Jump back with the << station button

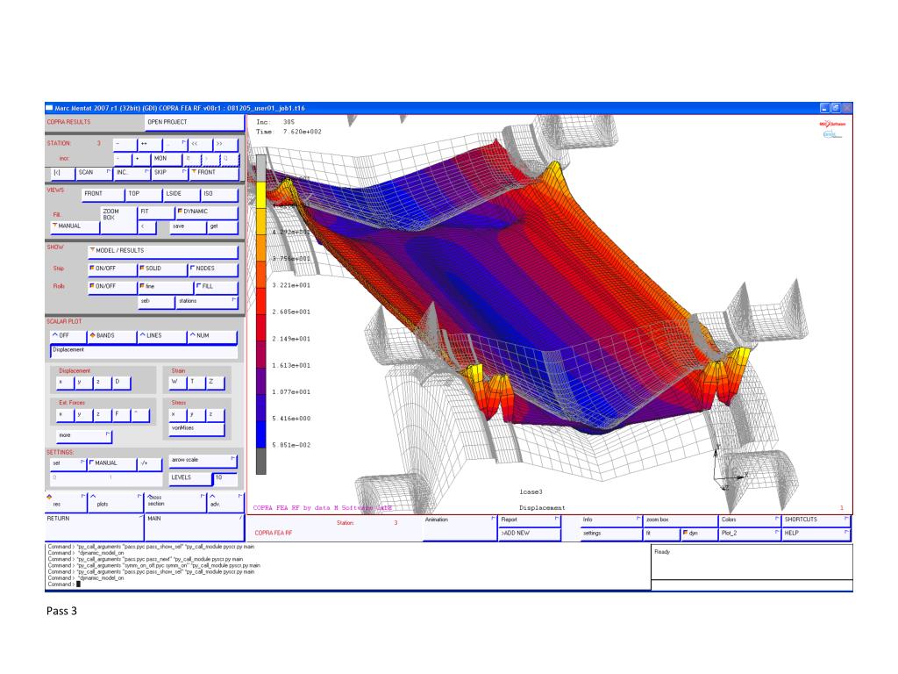coord(201,144)
